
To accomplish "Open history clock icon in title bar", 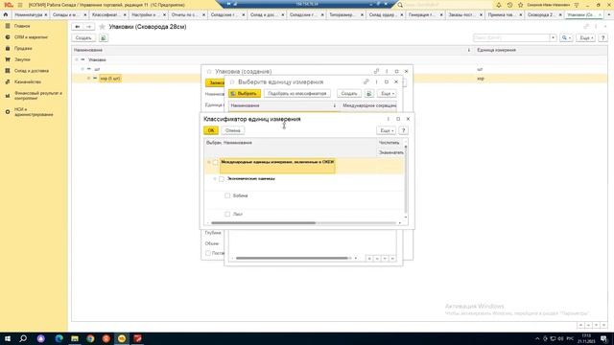I will coord(509,5).
